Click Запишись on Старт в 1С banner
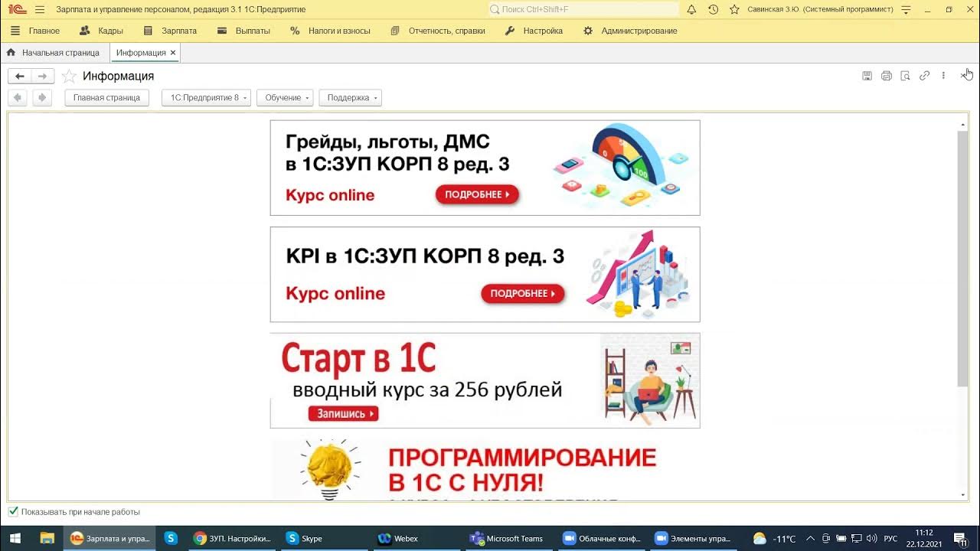 (343, 414)
